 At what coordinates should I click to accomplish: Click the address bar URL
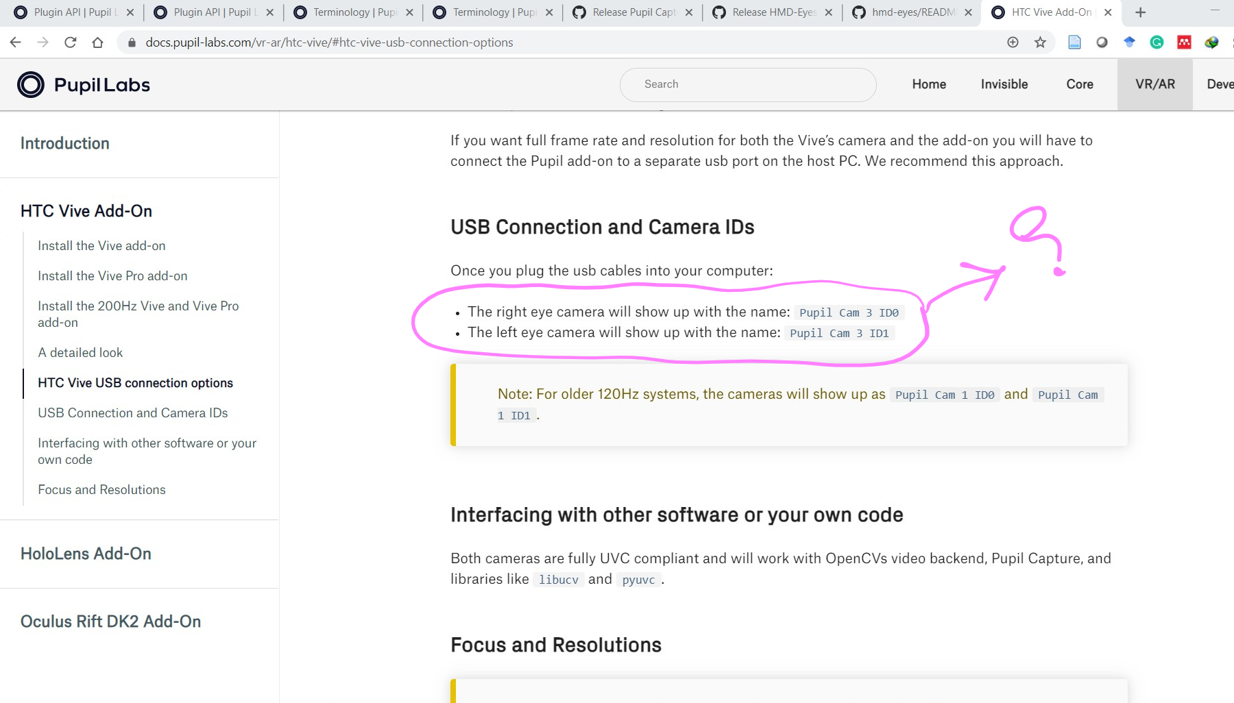tap(329, 42)
